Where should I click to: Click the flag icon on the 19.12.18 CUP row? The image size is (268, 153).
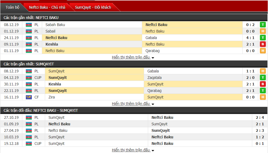click(x=29, y=144)
